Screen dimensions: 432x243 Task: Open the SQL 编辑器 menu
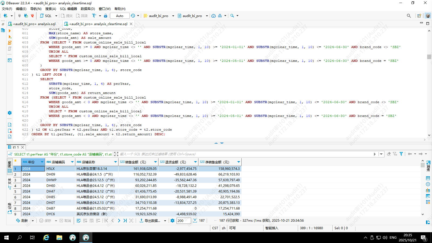click(68, 9)
